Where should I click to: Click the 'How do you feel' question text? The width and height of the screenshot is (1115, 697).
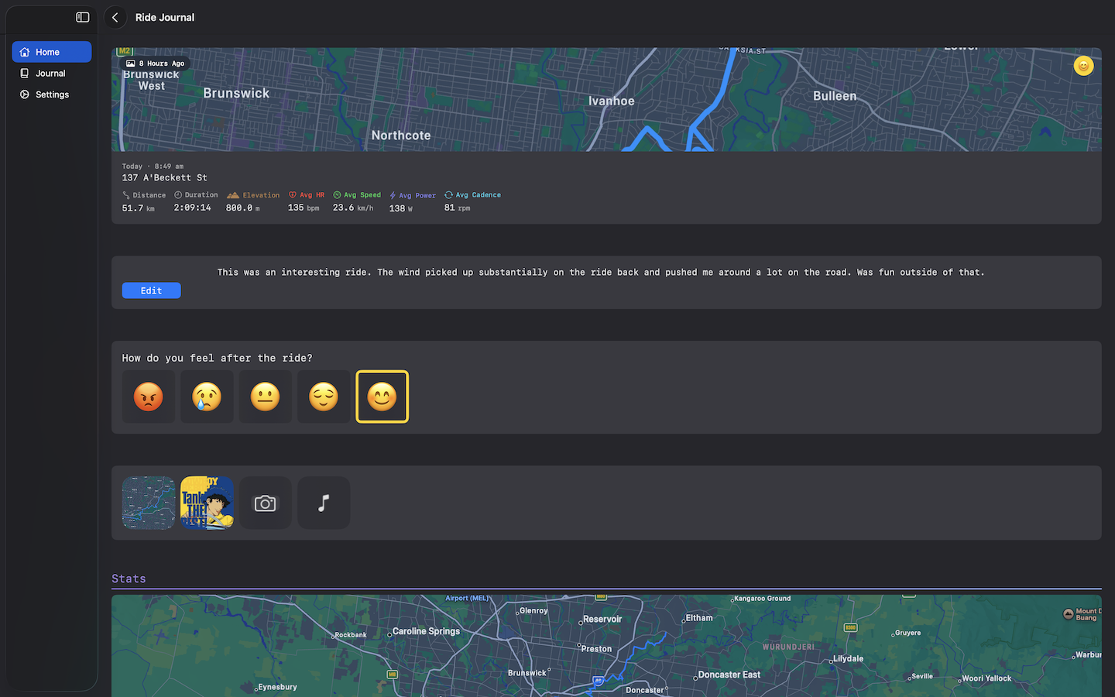click(217, 358)
